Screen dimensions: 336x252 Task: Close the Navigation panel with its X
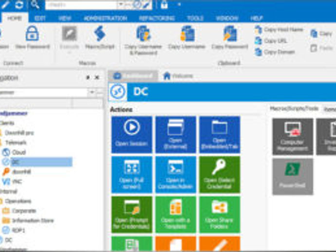point(97,77)
